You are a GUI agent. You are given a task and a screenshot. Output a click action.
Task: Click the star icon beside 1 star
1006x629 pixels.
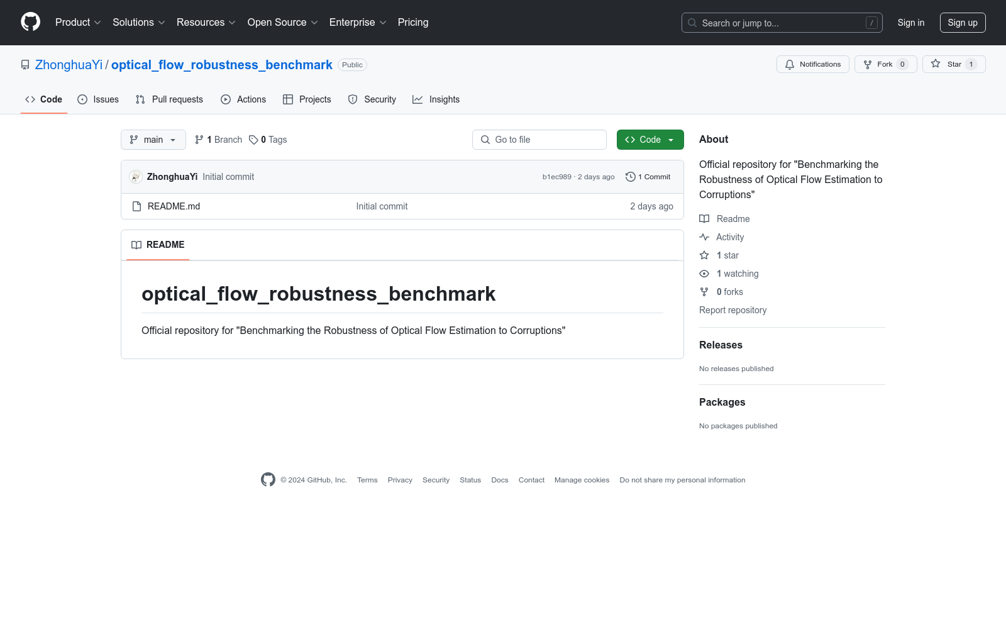tap(704, 255)
